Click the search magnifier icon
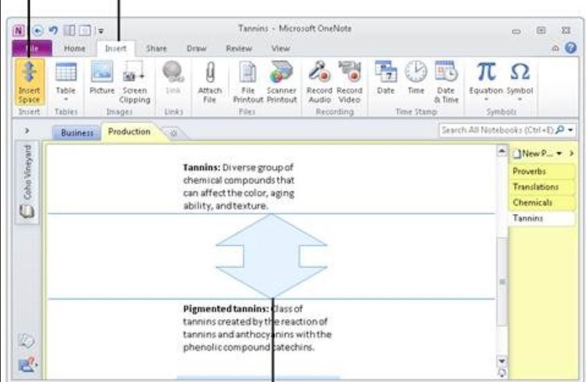Viewport: 586px width, 382px height. pyautogui.click(x=560, y=130)
